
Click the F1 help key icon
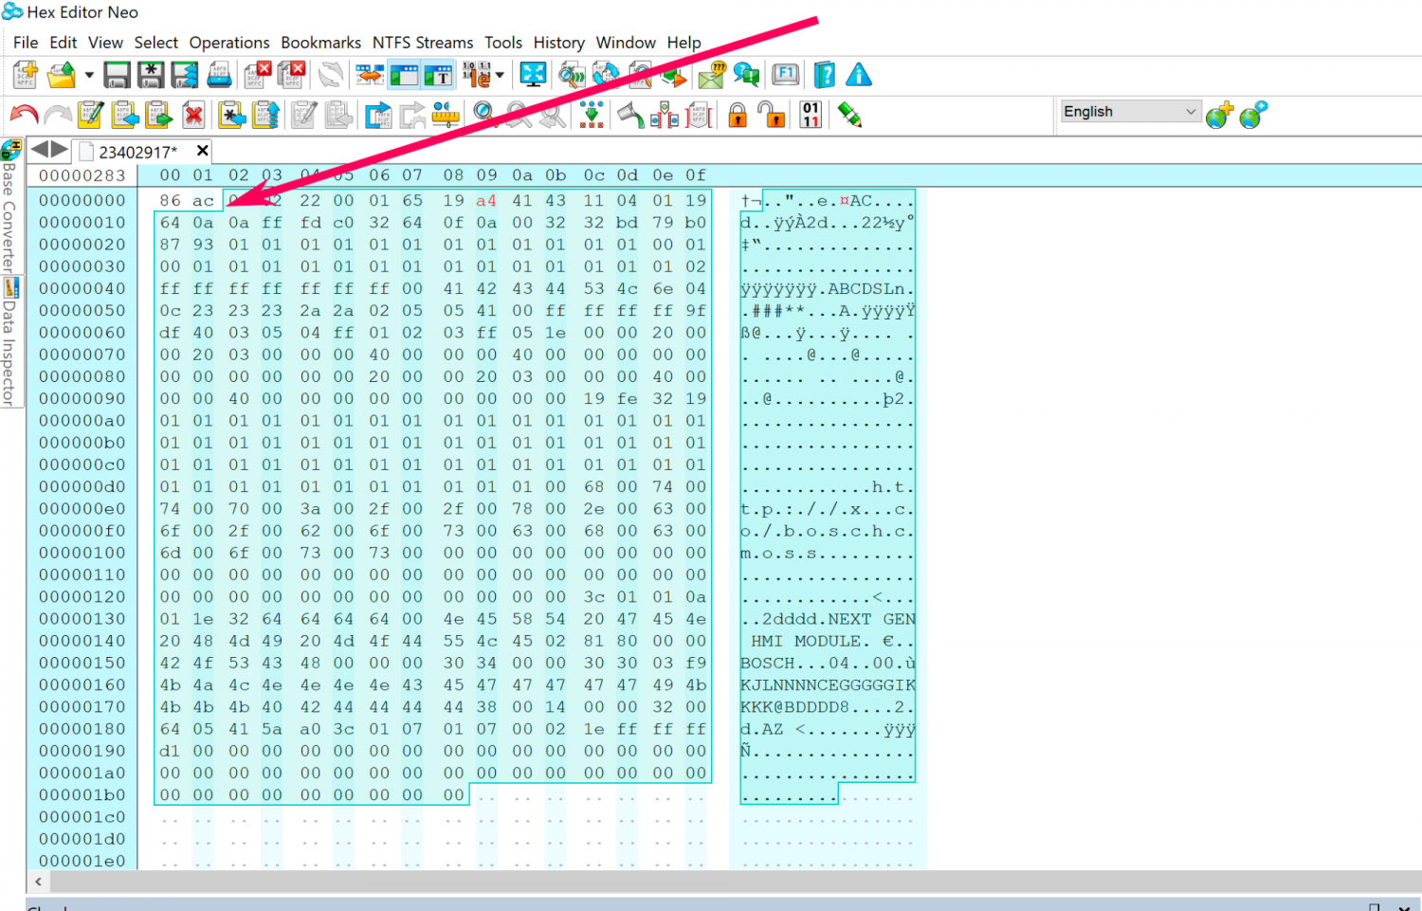coord(785,75)
